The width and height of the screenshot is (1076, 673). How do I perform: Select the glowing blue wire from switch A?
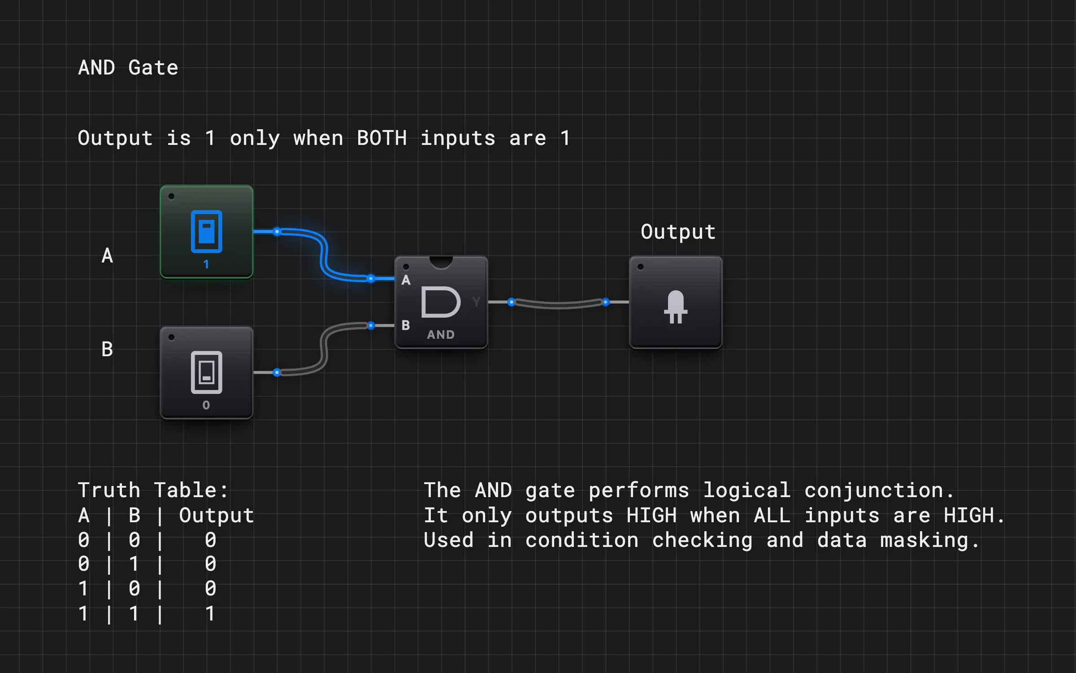(324, 255)
